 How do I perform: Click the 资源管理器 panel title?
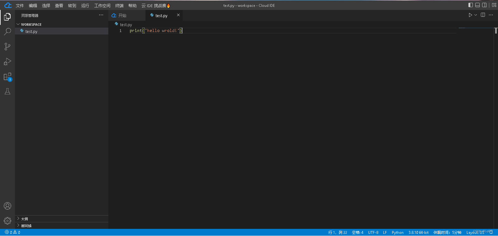coord(30,15)
